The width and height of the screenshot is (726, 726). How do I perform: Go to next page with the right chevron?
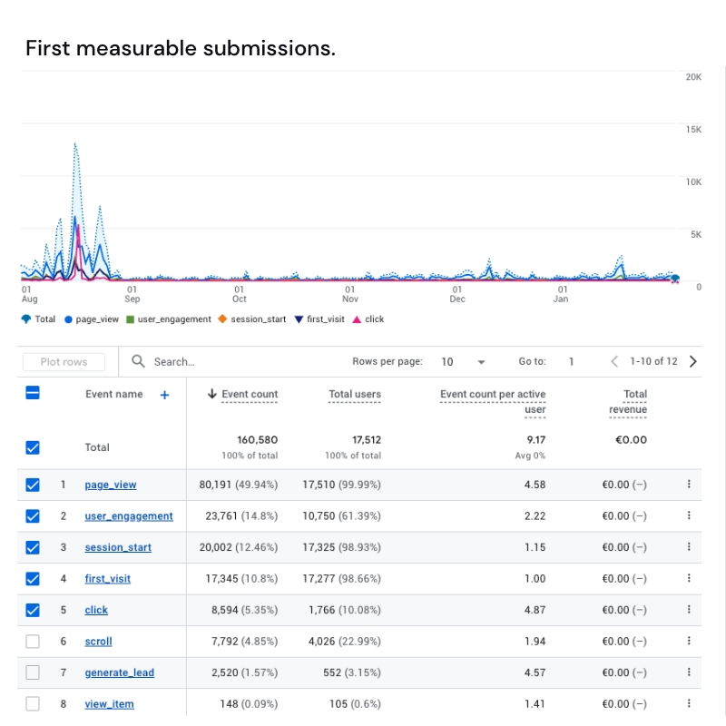click(692, 360)
